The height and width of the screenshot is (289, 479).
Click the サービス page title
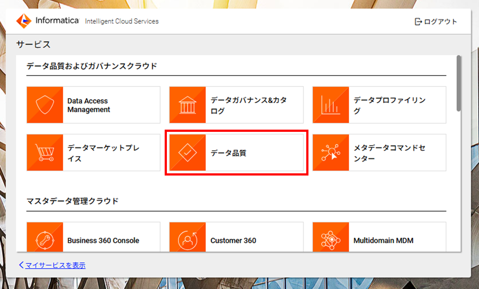33,44
